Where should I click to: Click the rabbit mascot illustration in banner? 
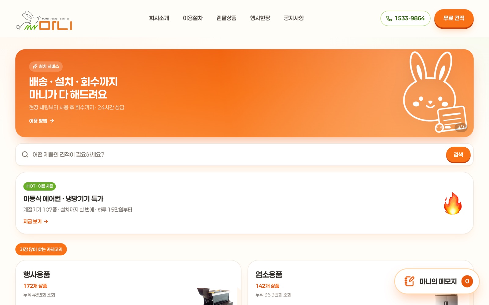click(x=435, y=91)
